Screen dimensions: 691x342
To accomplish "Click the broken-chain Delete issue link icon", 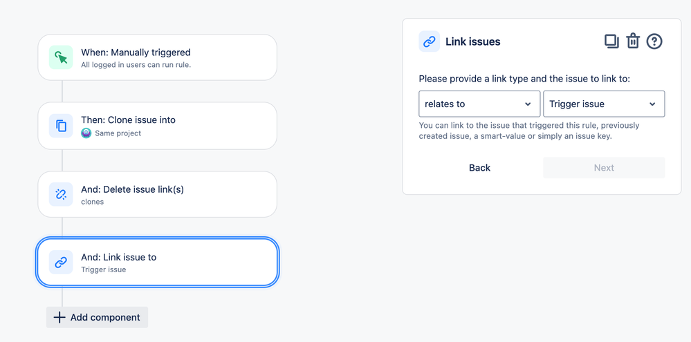I will [x=61, y=195].
